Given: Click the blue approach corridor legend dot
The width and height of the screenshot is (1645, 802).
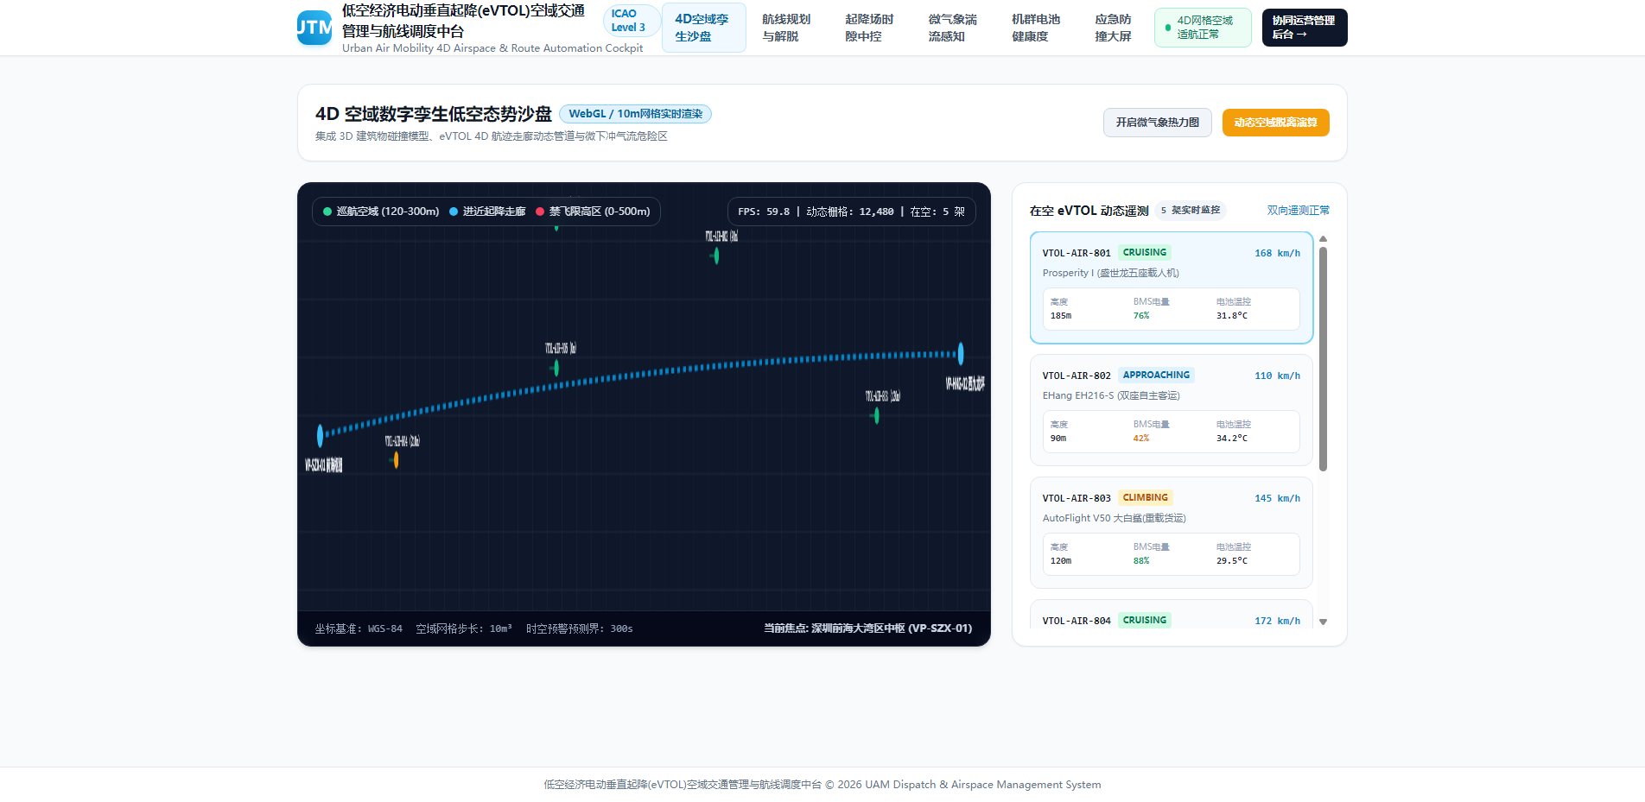Looking at the screenshot, I should [x=454, y=212].
